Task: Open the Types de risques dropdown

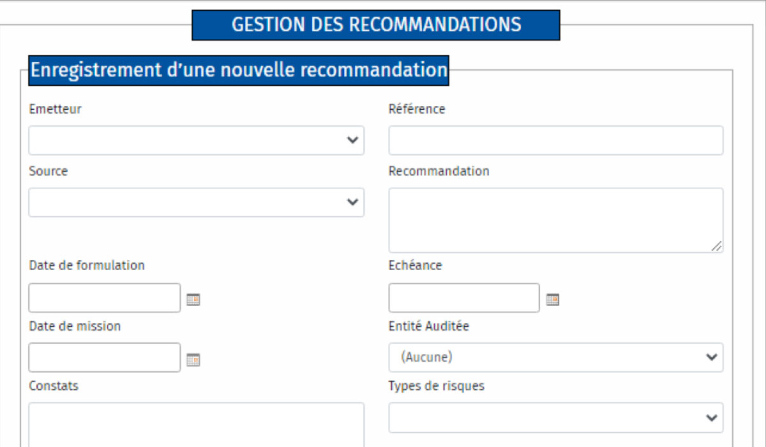Action: [556, 418]
